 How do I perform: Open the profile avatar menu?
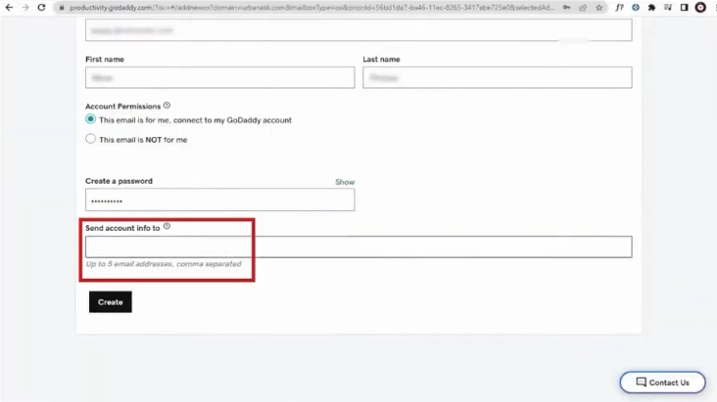(x=700, y=7)
